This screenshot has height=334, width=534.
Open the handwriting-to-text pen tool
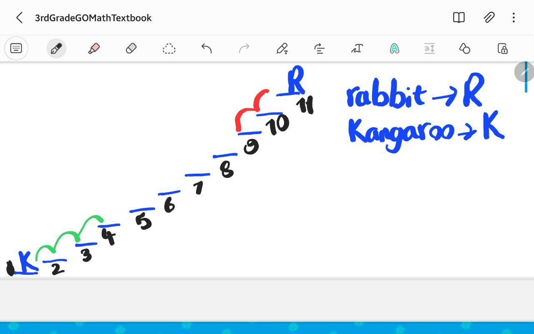point(282,48)
